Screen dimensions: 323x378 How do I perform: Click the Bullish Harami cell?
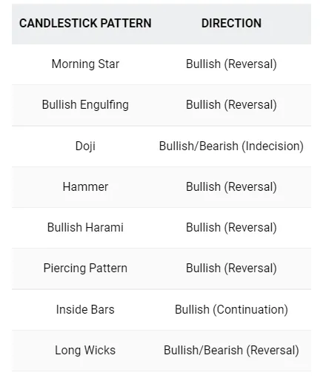coord(85,227)
